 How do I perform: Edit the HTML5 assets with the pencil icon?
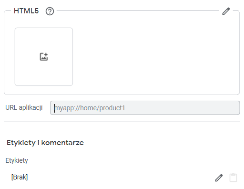click(226, 11)
